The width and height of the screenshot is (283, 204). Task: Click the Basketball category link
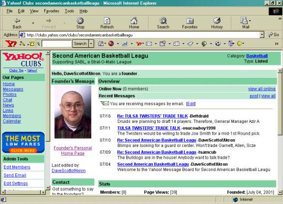coord(257,56)
